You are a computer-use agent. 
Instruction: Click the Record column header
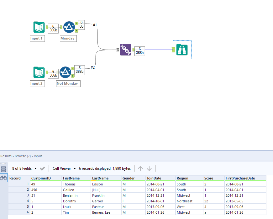pyautogui.click(x=19, y=178)
